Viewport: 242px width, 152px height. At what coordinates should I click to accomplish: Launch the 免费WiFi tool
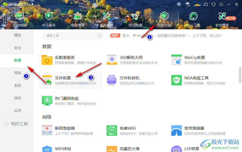[132, 131]
